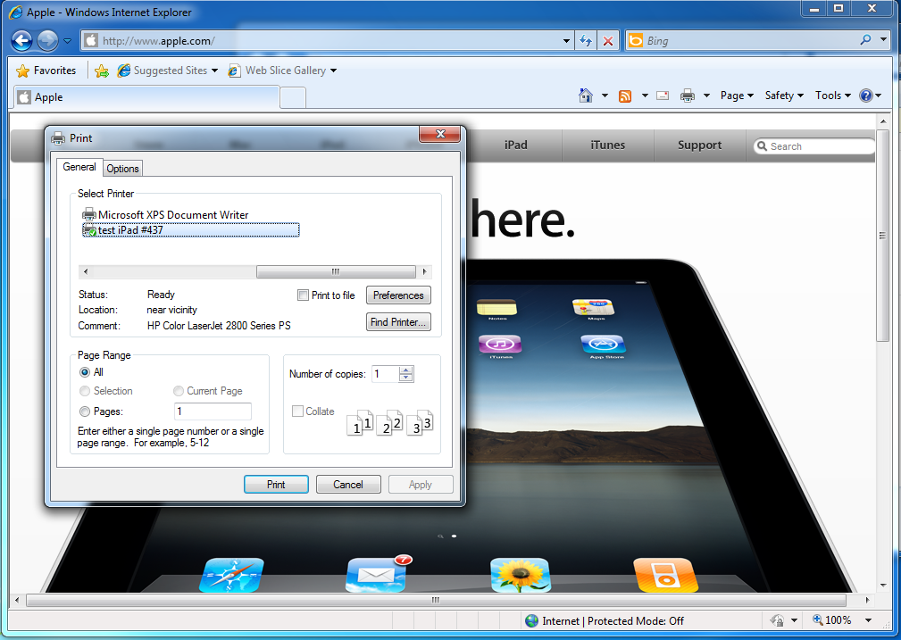The height and width of the screenshot is (640, 901).
Task: Expand the Print button dropdown arrow
Action: 706,96
